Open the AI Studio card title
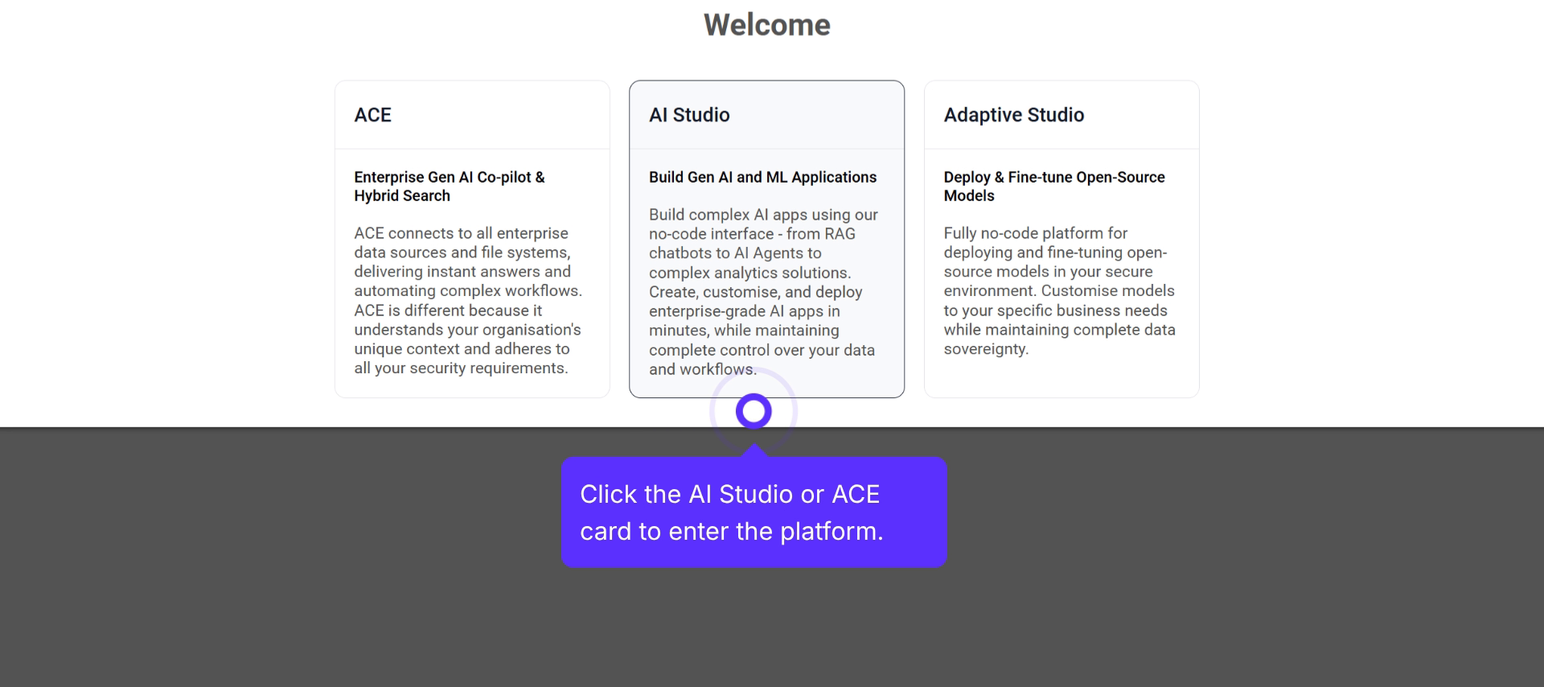The height and width of the screenshot is (687, 1544). (x=689, y=115)
